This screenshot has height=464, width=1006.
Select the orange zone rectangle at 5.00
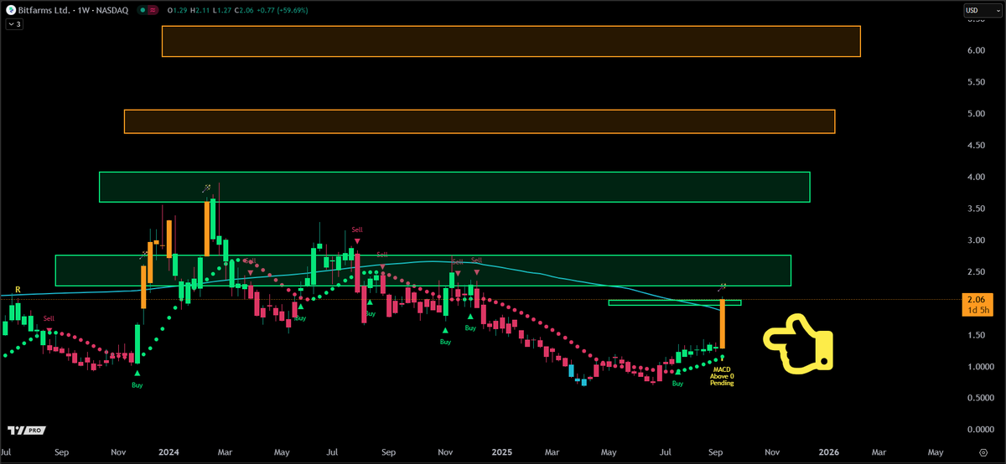[480, 121]
